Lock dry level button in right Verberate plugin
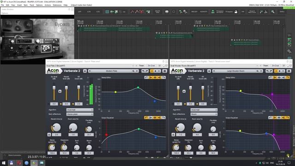The image size is (295, 166). [x=184, y=91]
